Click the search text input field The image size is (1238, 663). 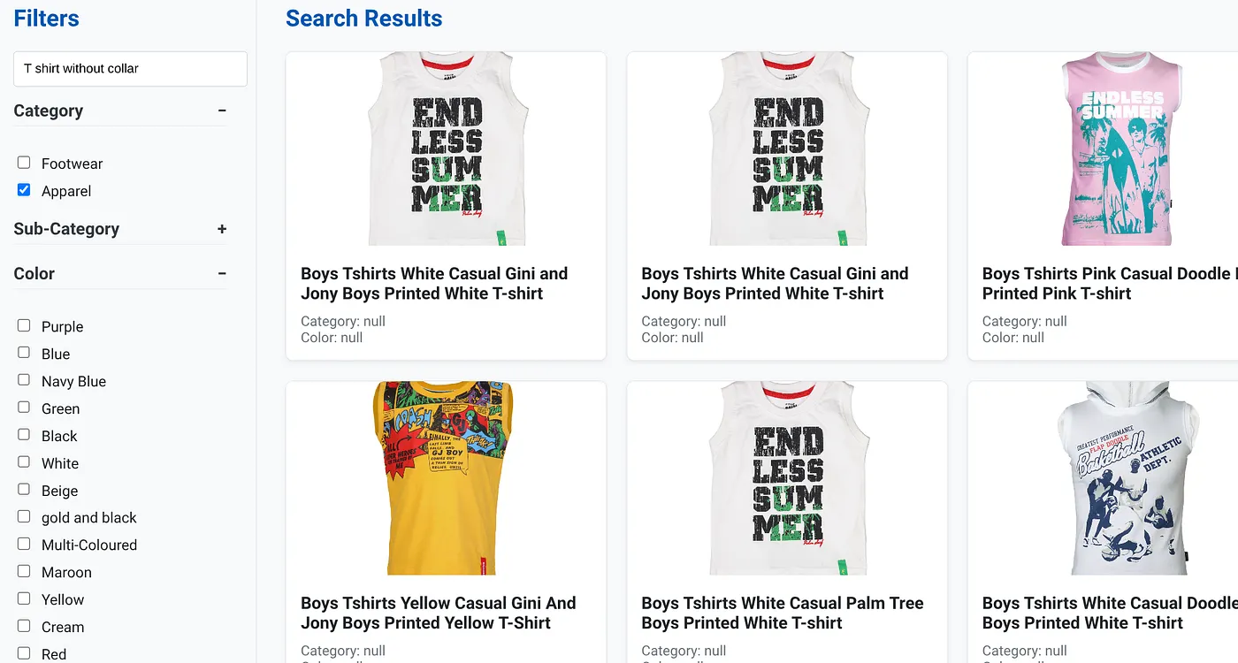click(x=130, y=68)
